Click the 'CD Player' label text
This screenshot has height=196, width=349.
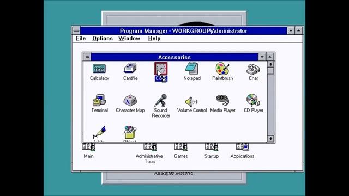coord(253,110)
